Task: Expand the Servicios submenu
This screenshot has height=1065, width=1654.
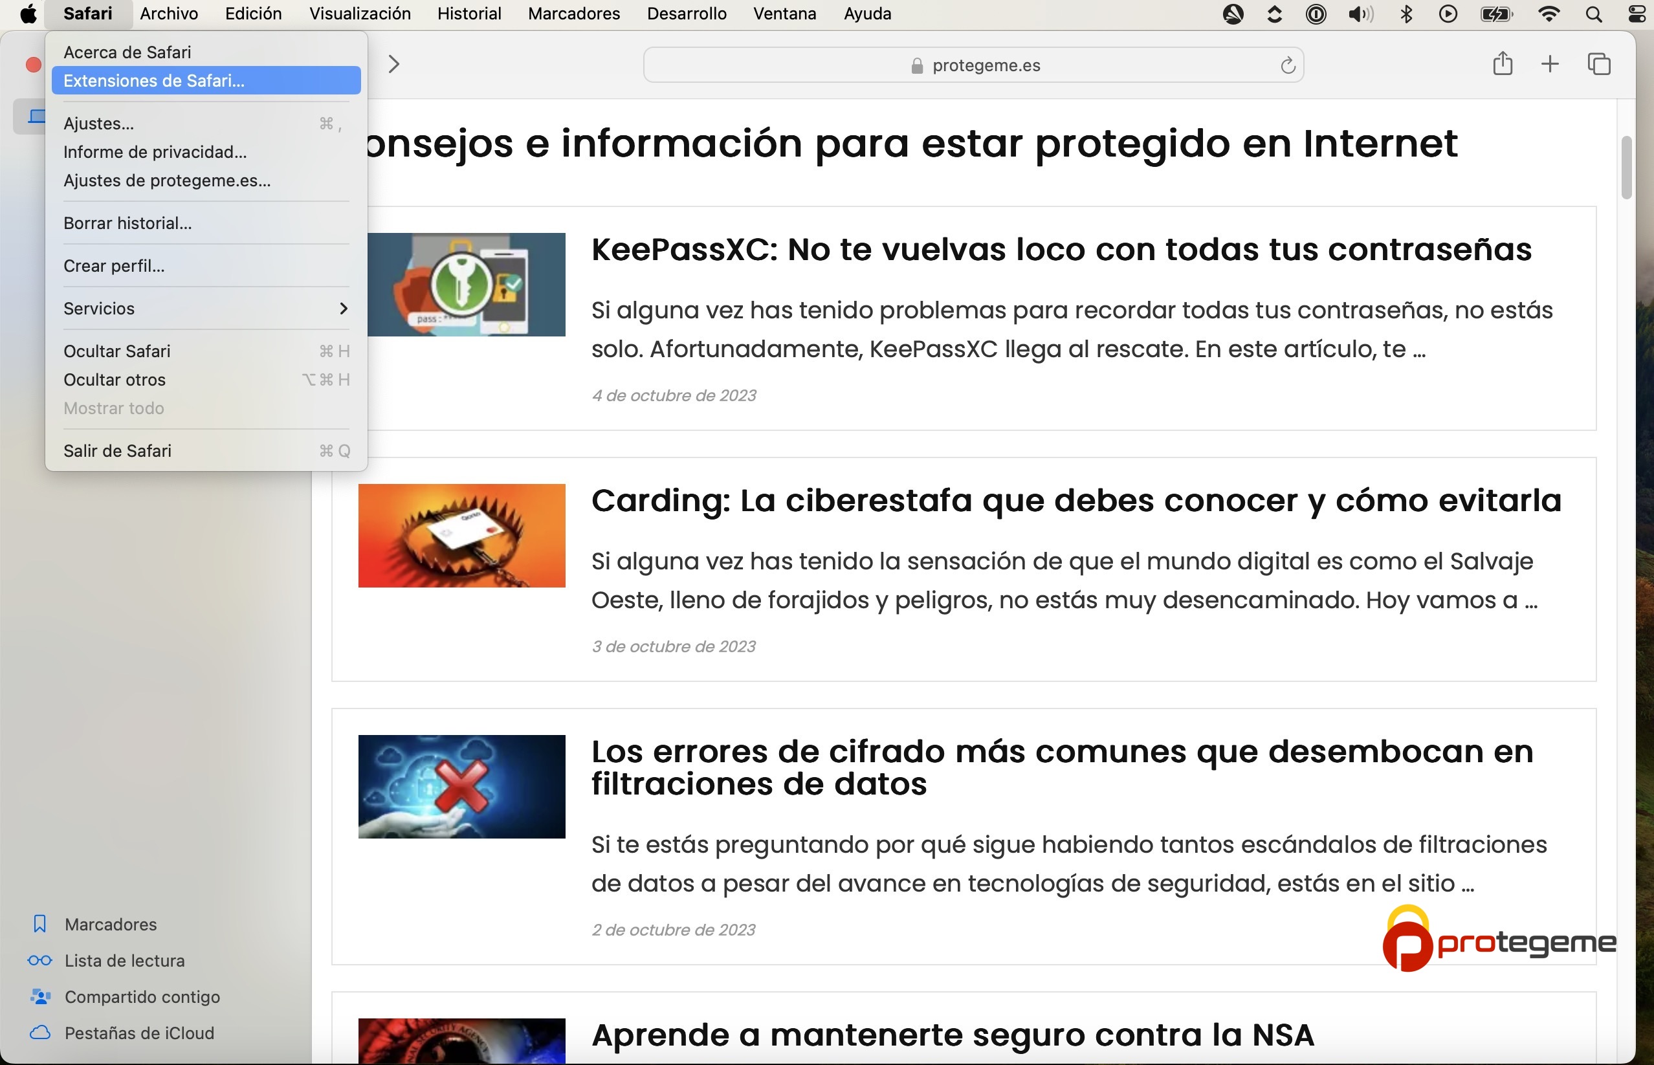Action: [206, 309]
